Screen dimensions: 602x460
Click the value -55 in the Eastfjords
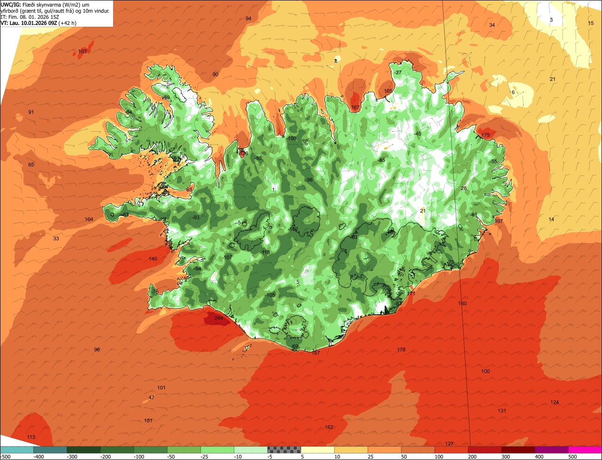point(493,162)
